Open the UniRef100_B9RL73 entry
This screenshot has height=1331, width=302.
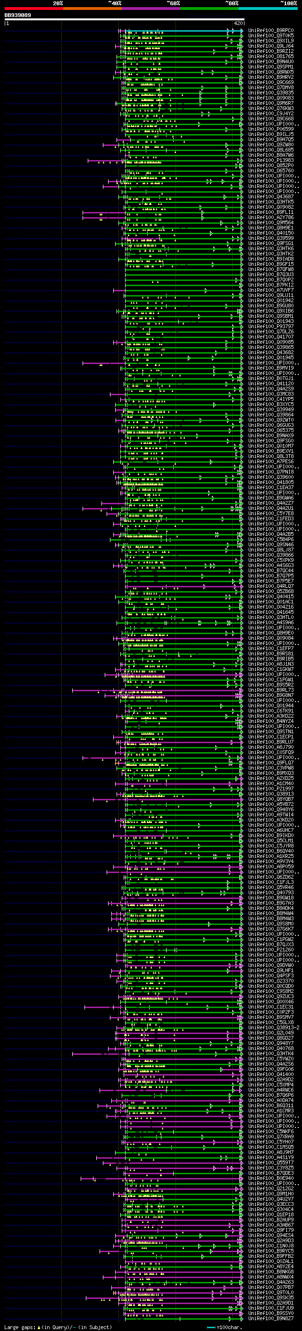click(271, 690)
